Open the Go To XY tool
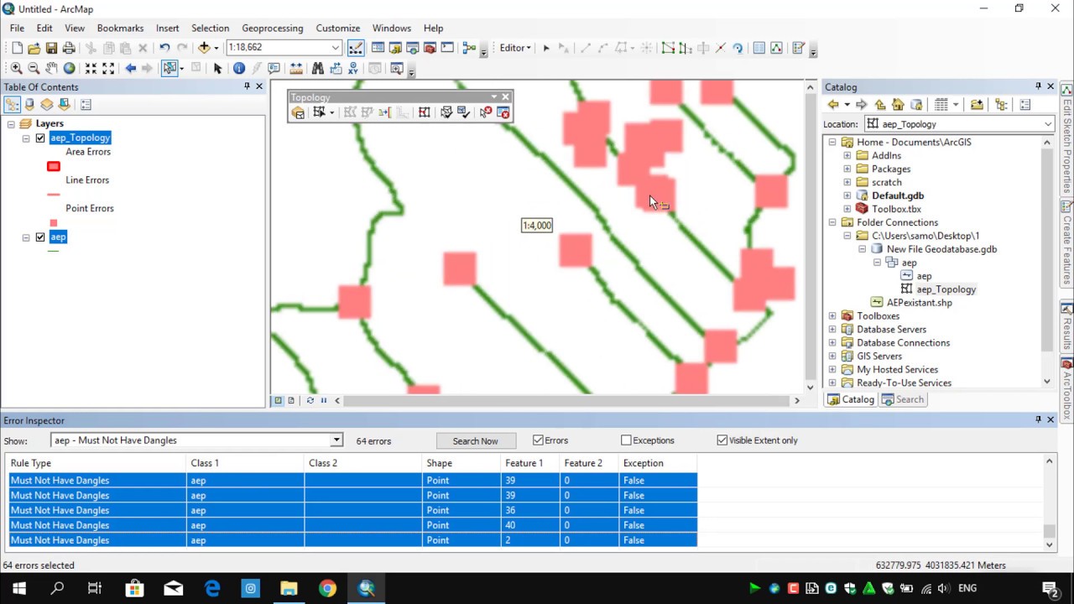The width and height of the screenshot is (1074, 604). pos(354,68)
